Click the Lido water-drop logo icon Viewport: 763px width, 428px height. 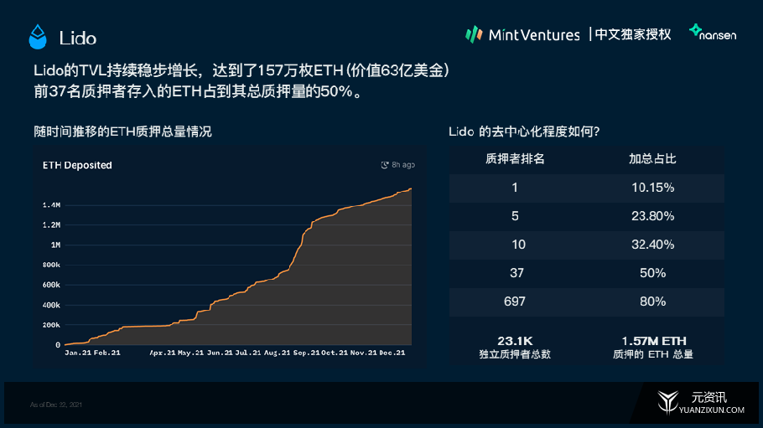(x=38, y=37)
